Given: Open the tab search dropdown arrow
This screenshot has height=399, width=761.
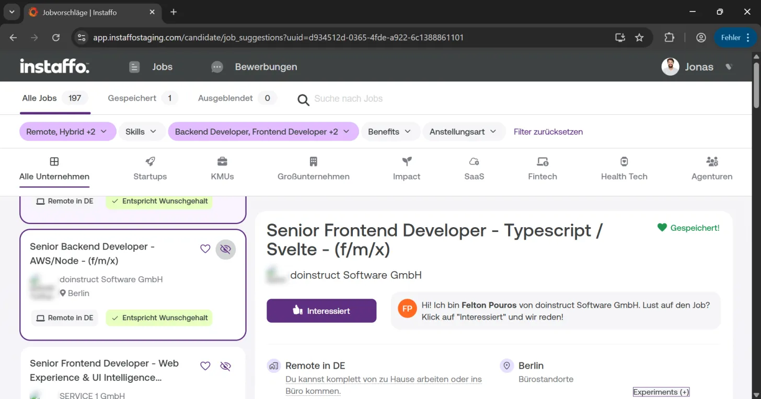Looking at the screenshot, I should point(11,12).
